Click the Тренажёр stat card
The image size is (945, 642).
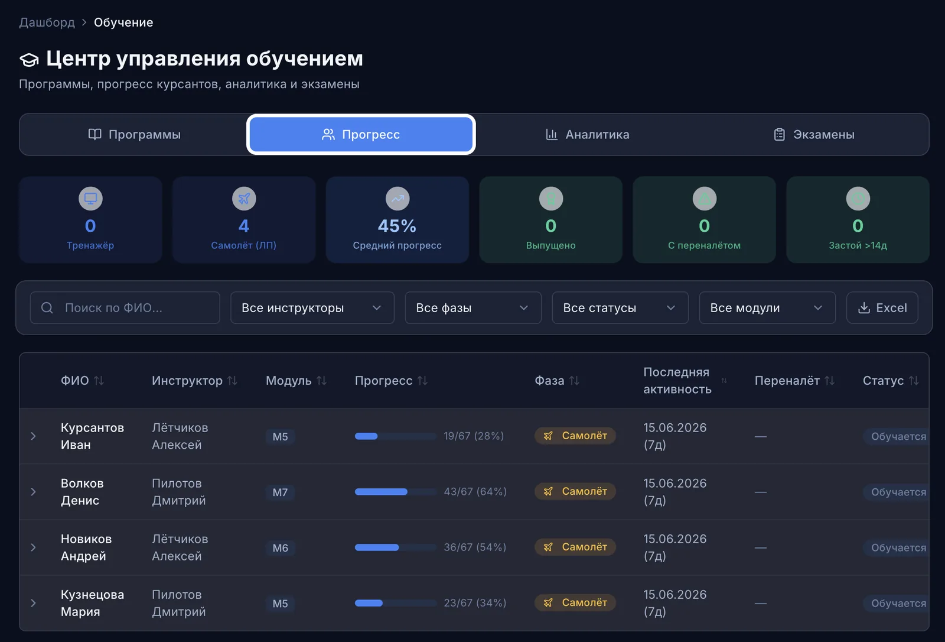point(90,219)
